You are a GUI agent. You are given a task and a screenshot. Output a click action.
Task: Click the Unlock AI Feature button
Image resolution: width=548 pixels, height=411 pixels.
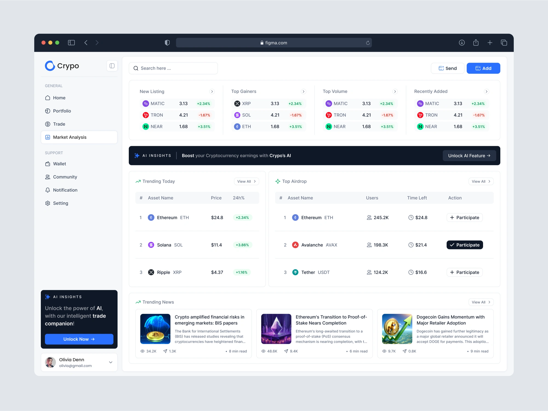(469, 156)
